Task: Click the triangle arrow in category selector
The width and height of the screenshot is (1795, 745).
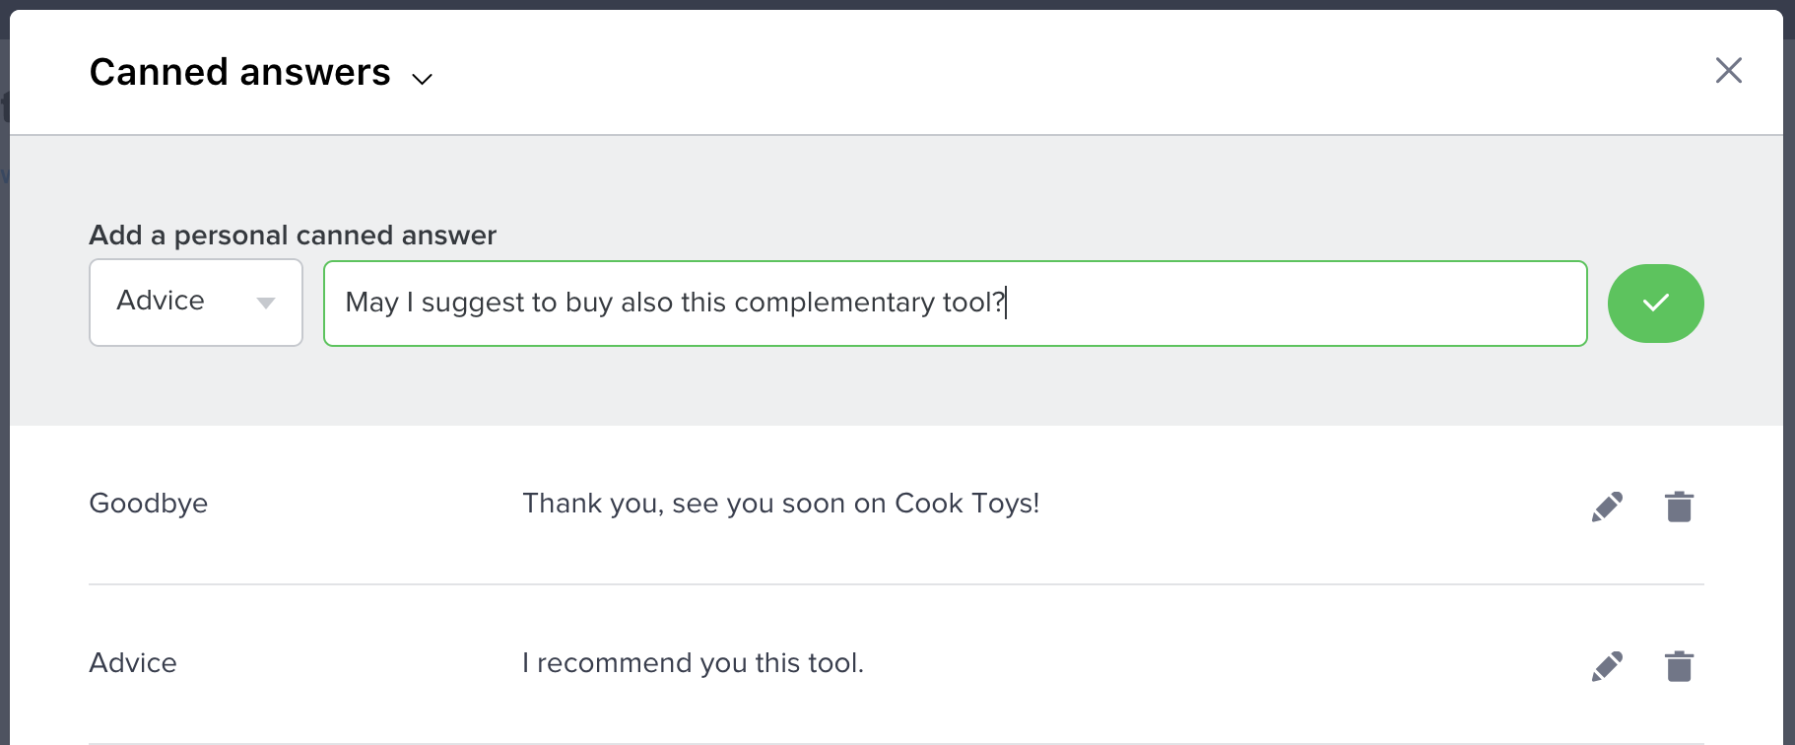Action: coord(265,304)
